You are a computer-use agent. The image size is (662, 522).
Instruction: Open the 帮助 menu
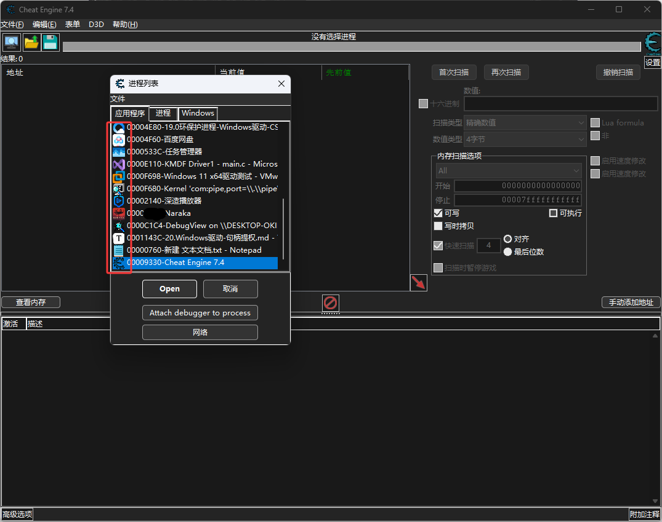(x=125, y=25)
